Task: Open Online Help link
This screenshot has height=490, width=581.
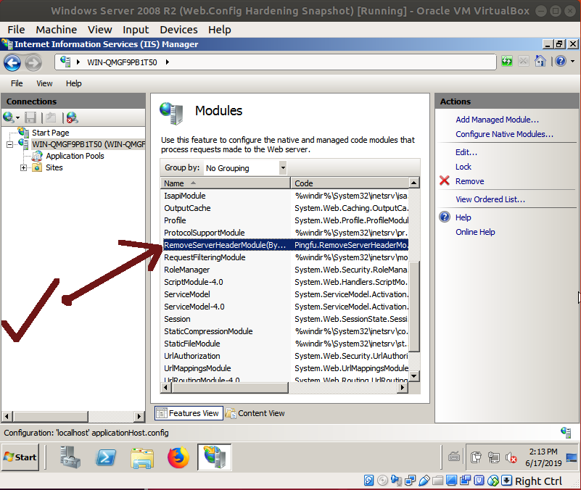Action: [475, 232]
